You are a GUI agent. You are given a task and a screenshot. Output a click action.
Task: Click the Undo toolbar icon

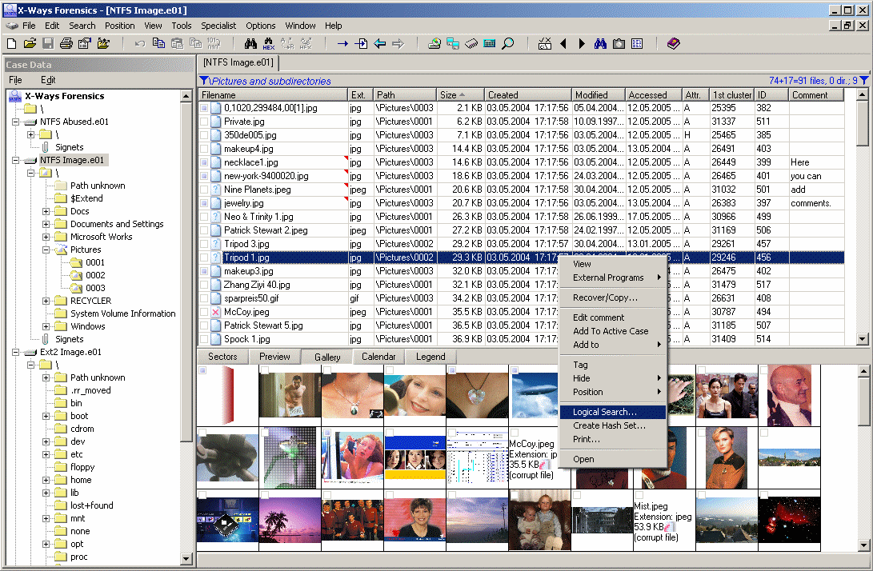140,44
